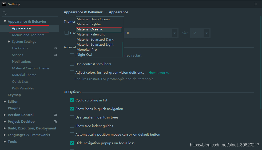
Task: Enable Use contrast scrollbars
Action: (72, 64)
